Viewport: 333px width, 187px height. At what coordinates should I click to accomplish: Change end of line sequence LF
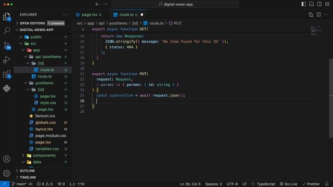click(245, 184)
